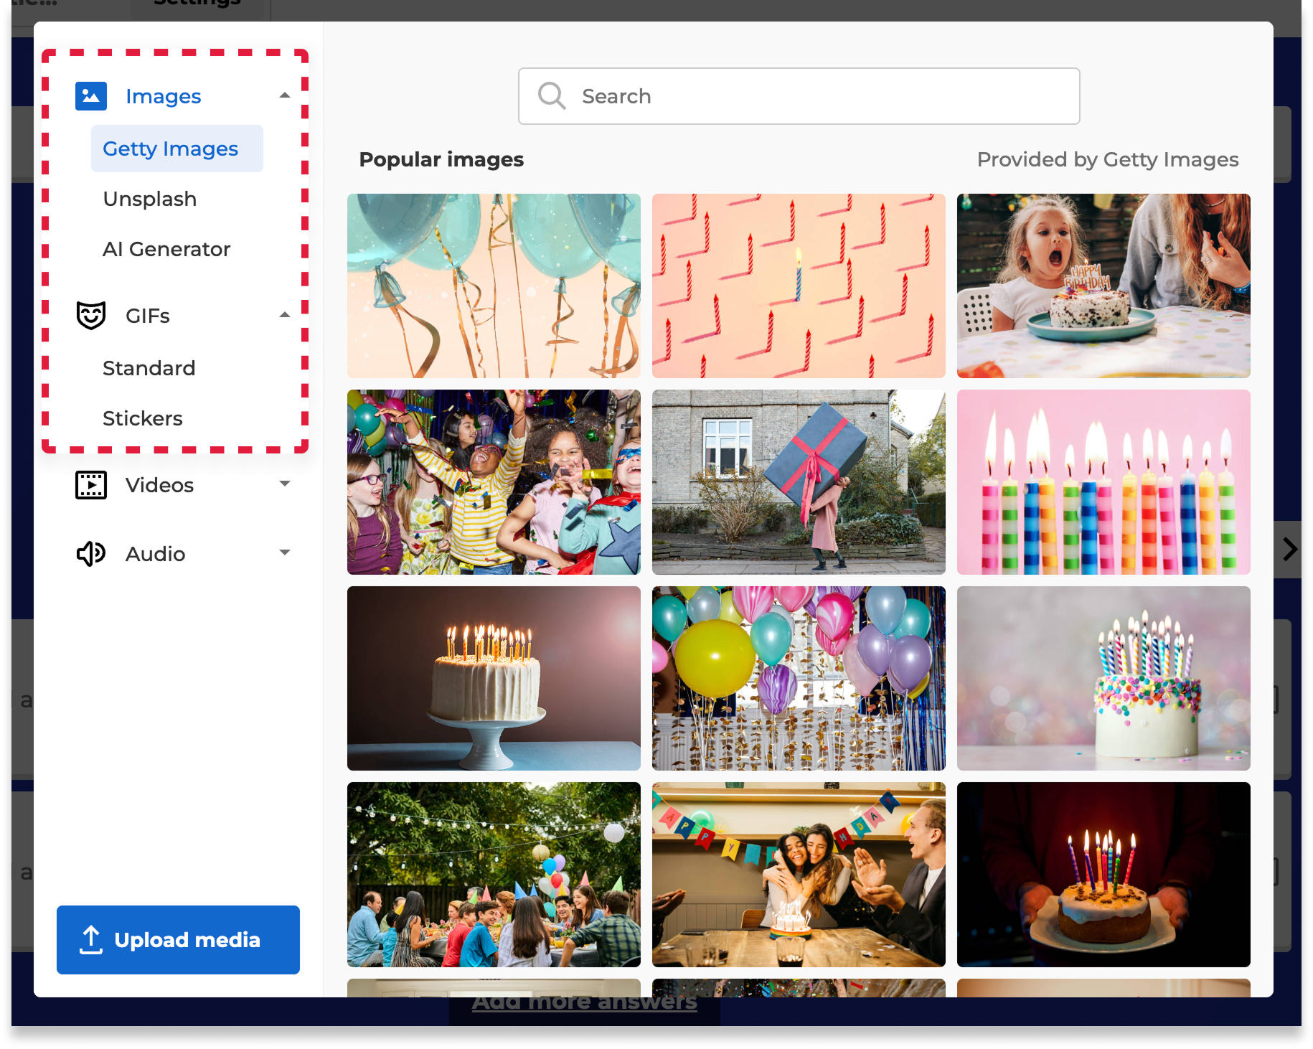Click into the Search field
Image resolution: width=1313 pixels, height=1049 pixels.
click(799, 96)
